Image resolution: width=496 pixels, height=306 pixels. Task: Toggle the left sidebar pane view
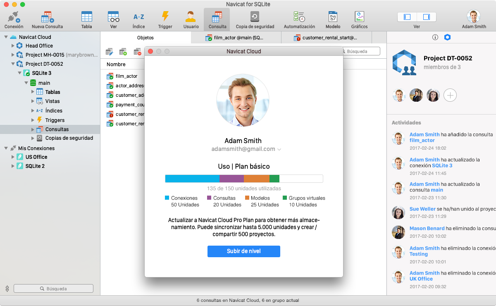coord(407,17)
